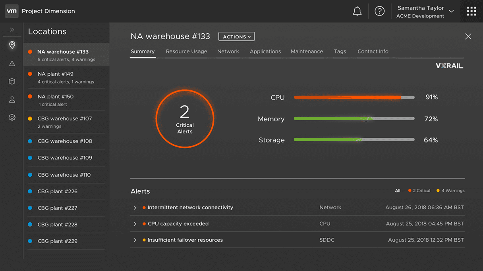Select the Locations pin icon in sidebar
The height and width of the screenshot is (271, 483).
pos(12,45)
